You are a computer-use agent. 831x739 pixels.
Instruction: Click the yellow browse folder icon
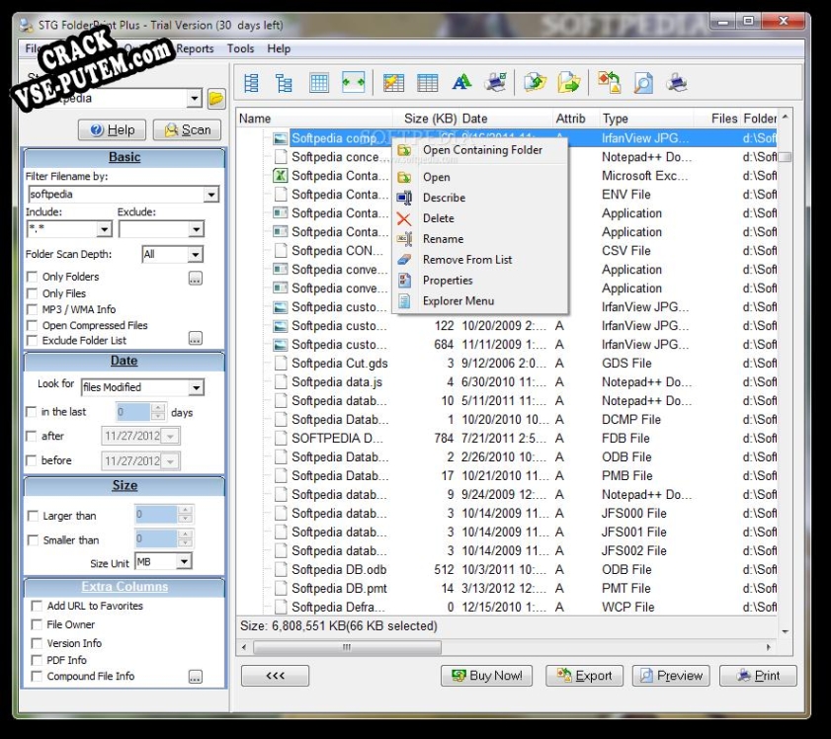(x=216, y=99)
